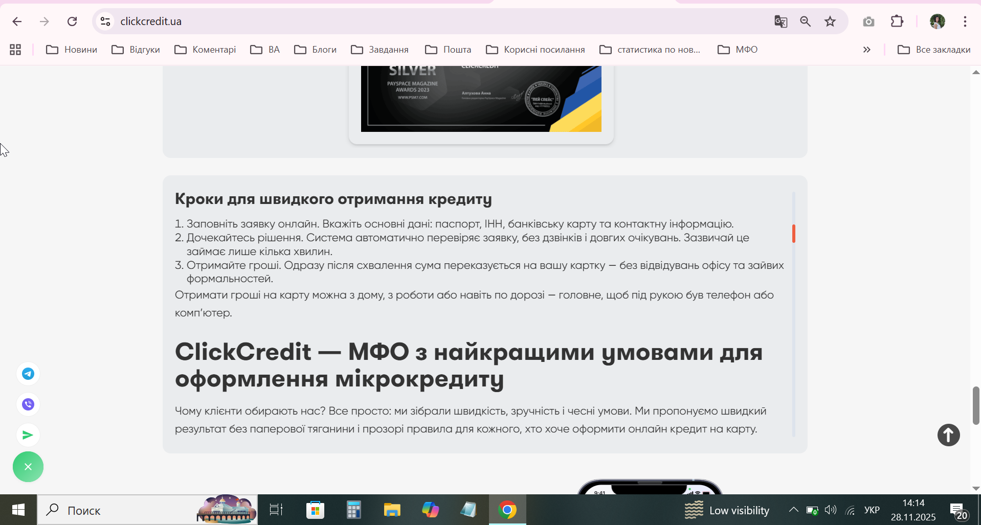Open the Коментарі bookmark folder
This screenshot has width=981, height=525.
tap(205, 50)
